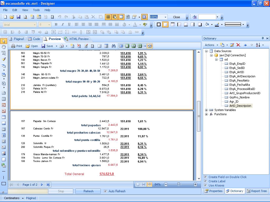Screen dimensions: 270x202
Task: Click the Close button in the toolbar
Action: point(176,17)
